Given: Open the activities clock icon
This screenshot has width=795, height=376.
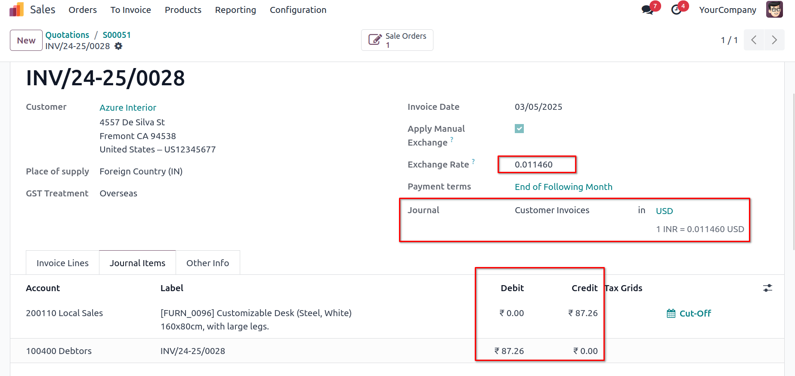Looking at the screenshot, I should 676,9.
